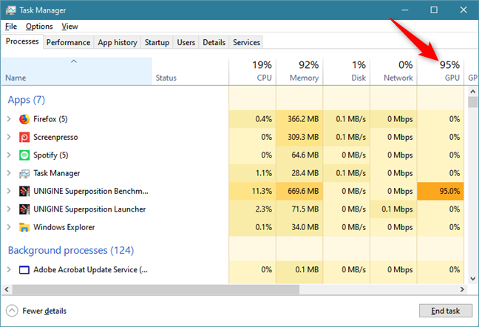Viewport: 479px width, 327px height.
Task: Click the Adobe Acrobat Update Service icon
Action: click(24, 270)
